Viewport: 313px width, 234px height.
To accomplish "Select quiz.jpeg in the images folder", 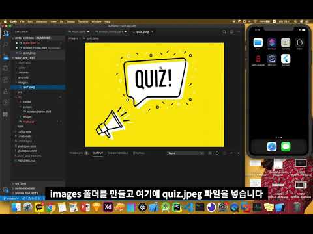I will pos(38,87).
